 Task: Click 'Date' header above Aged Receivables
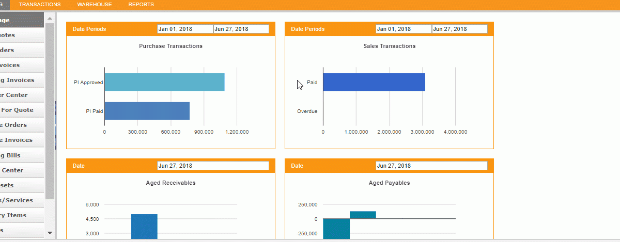[79, 166]
